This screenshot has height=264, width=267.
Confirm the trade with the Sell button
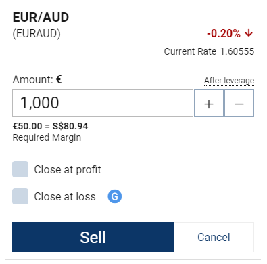tap(93, 237)
